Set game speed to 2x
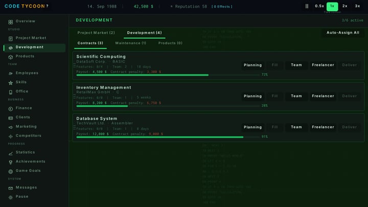368x207 pixels. (x=345, y=6)
